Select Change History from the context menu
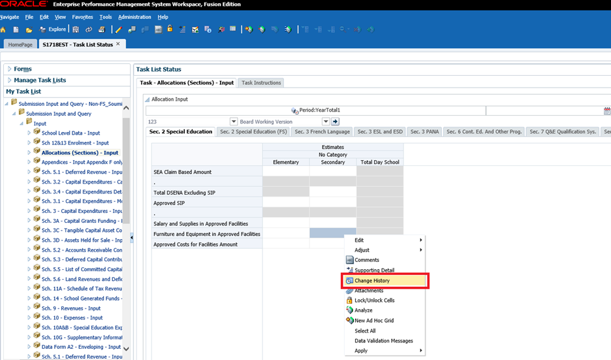The width and height of the screenshot is (611, 360). (x=372, y=280)
